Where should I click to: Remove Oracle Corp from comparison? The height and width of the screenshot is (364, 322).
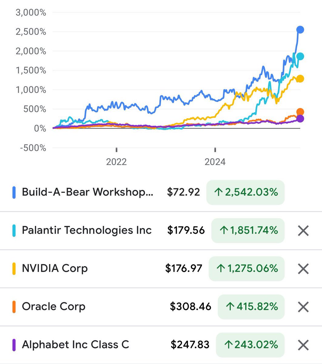click(303, 307)
